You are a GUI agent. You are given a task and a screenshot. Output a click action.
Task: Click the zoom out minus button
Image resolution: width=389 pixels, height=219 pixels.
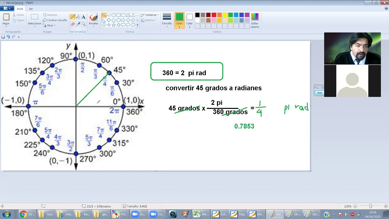pos(355,206)
